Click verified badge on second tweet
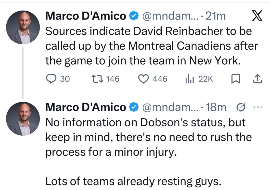This screenshot has width=270, height=190. click(x=134, y=107)
